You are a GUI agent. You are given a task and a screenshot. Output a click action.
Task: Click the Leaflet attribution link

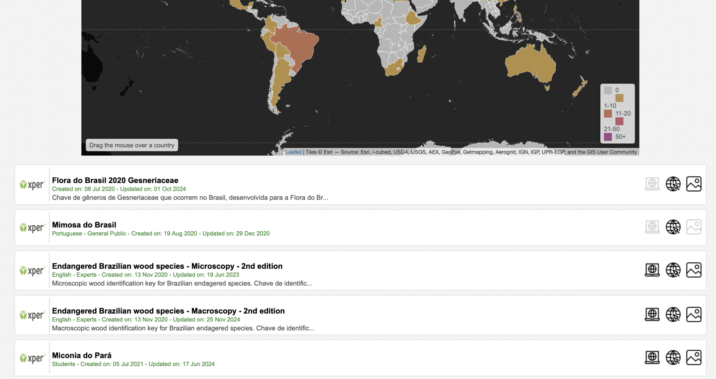[293, 152]
